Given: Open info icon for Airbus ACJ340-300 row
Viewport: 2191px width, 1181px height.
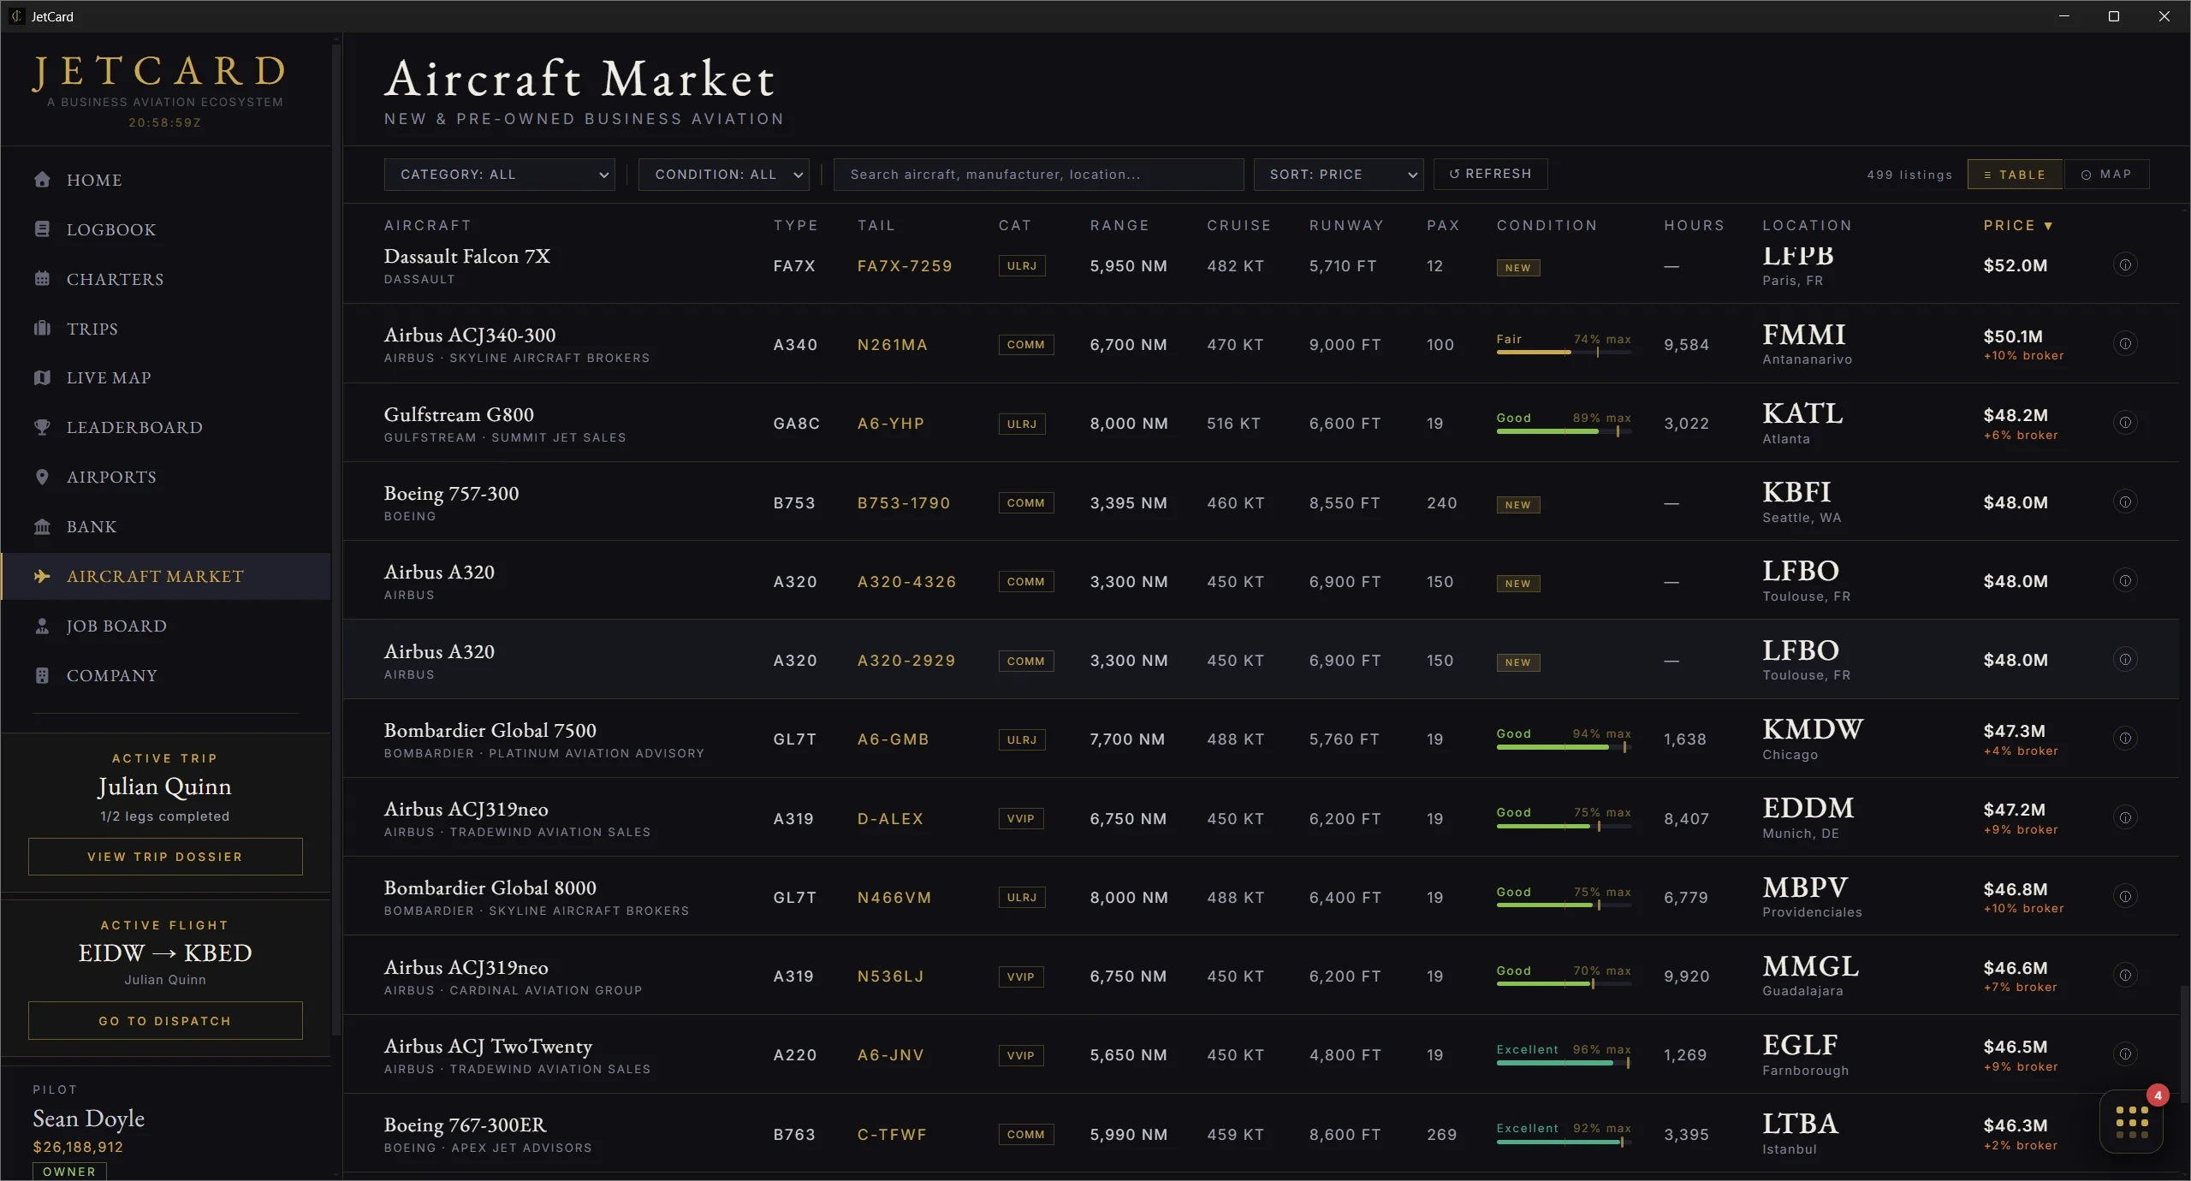Looking at the screenshot, I should 2124,344.
